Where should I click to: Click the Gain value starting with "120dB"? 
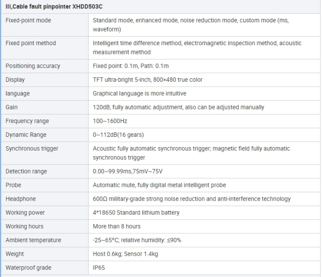[x=178, y=107]
